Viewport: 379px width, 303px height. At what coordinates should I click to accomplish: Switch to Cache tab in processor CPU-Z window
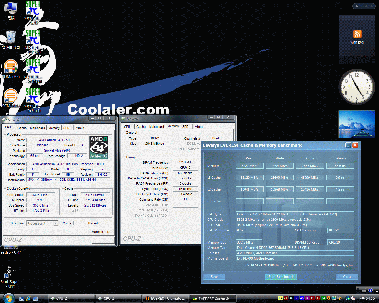point(22,128)
